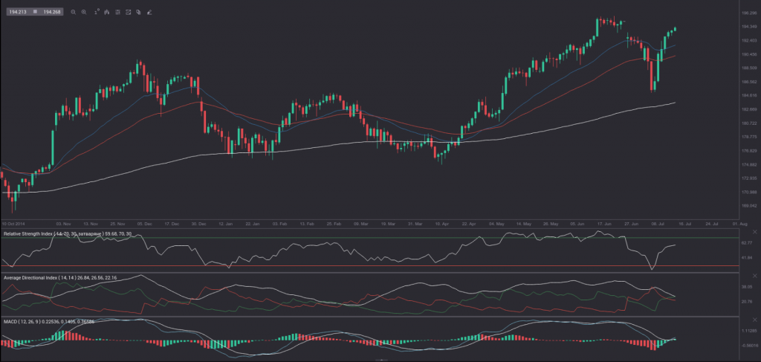Click the copy chart icon
Screen dimensions: 761x362
(x=139, y=13)
